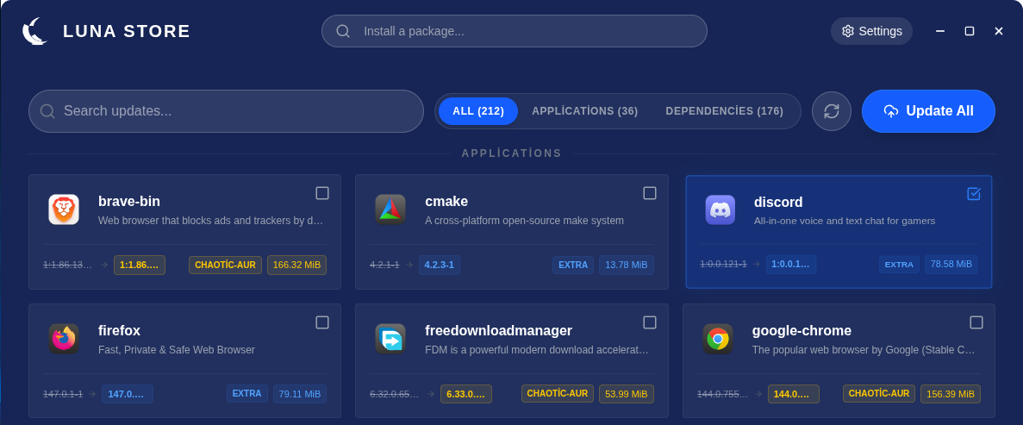Click the freedownloadmanager app icon
The image size is (1023, 425).
[x=390, y=339]
